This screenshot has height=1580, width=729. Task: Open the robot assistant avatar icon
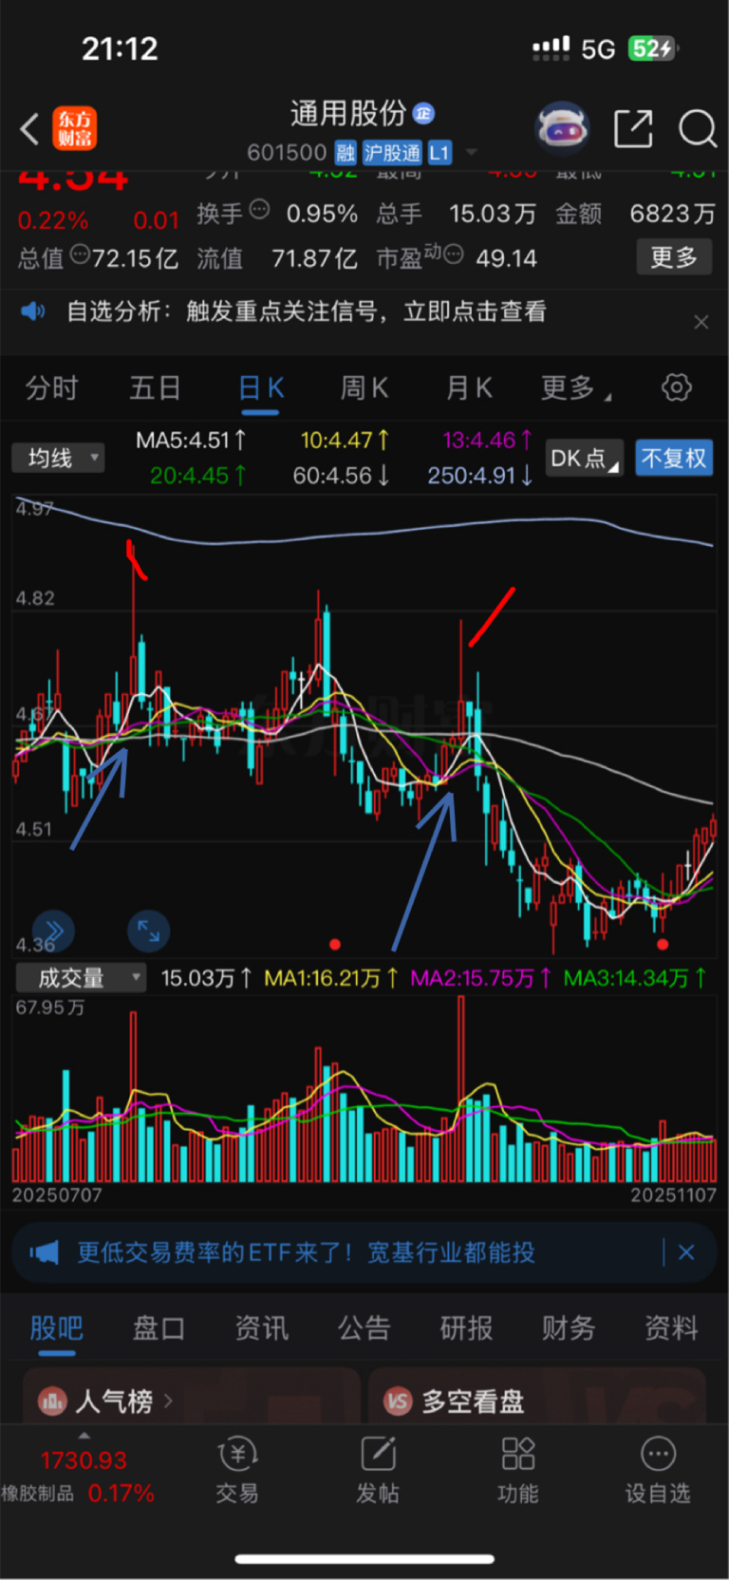click(563, 127)
